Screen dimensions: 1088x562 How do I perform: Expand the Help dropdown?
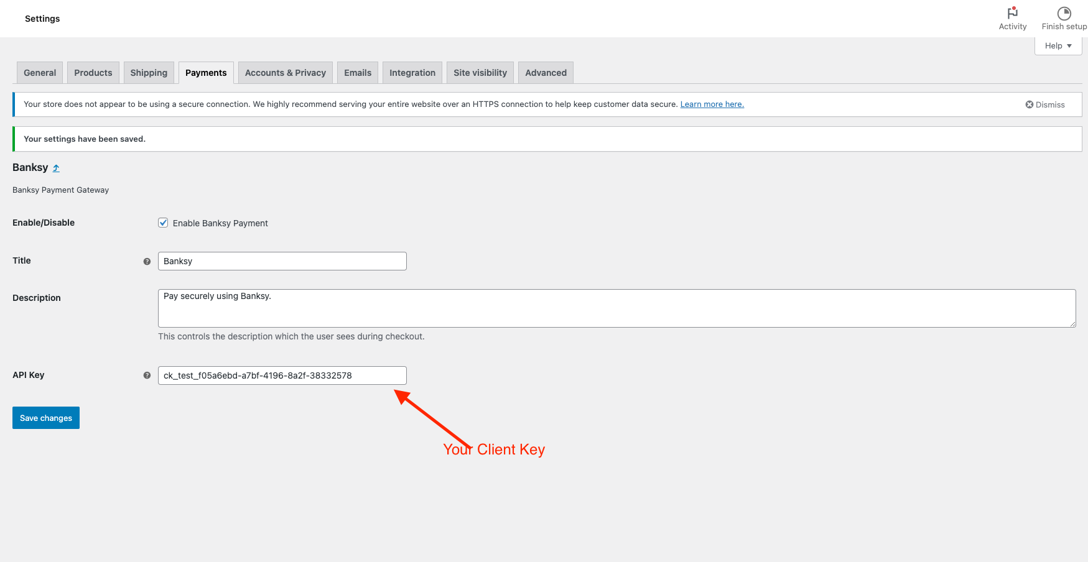click(x=1058, y=46)
